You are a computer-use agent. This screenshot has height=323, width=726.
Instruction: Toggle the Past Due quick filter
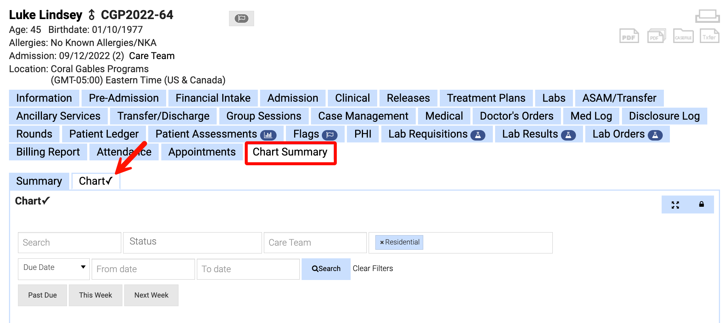pyautogui.click(x=42, y=295)
